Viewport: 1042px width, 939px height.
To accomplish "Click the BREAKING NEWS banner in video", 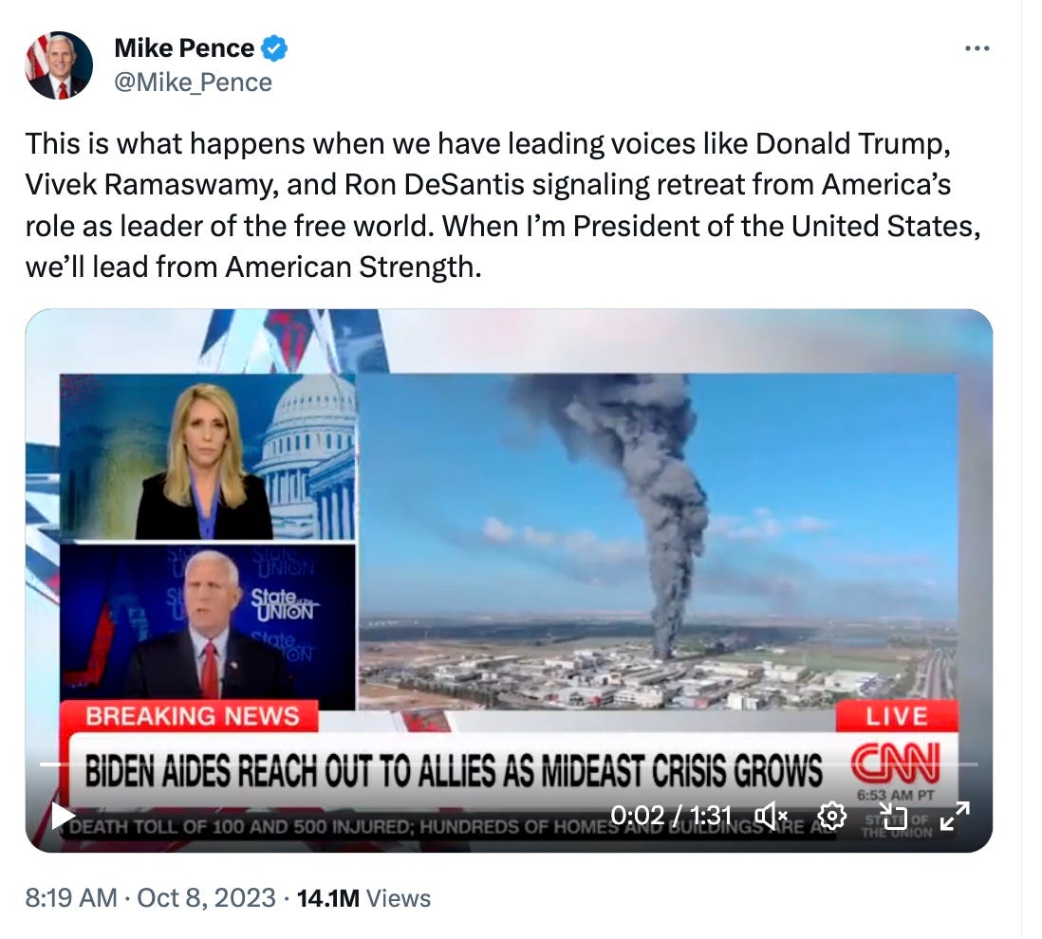I will click(192, 716).
